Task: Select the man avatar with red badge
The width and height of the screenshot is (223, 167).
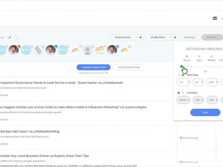Action: [14, 50]
